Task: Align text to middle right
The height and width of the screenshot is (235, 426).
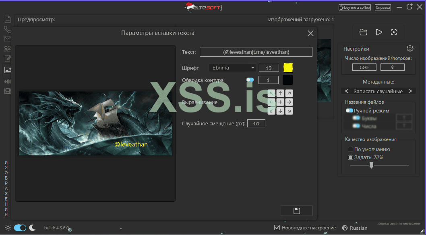Action: coord(289,102)
